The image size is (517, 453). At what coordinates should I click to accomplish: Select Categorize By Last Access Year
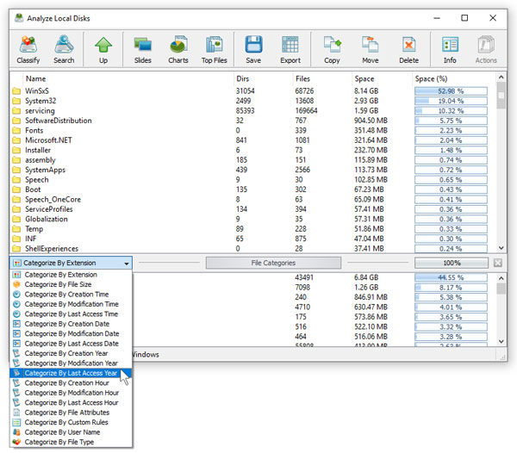(71, 373)
